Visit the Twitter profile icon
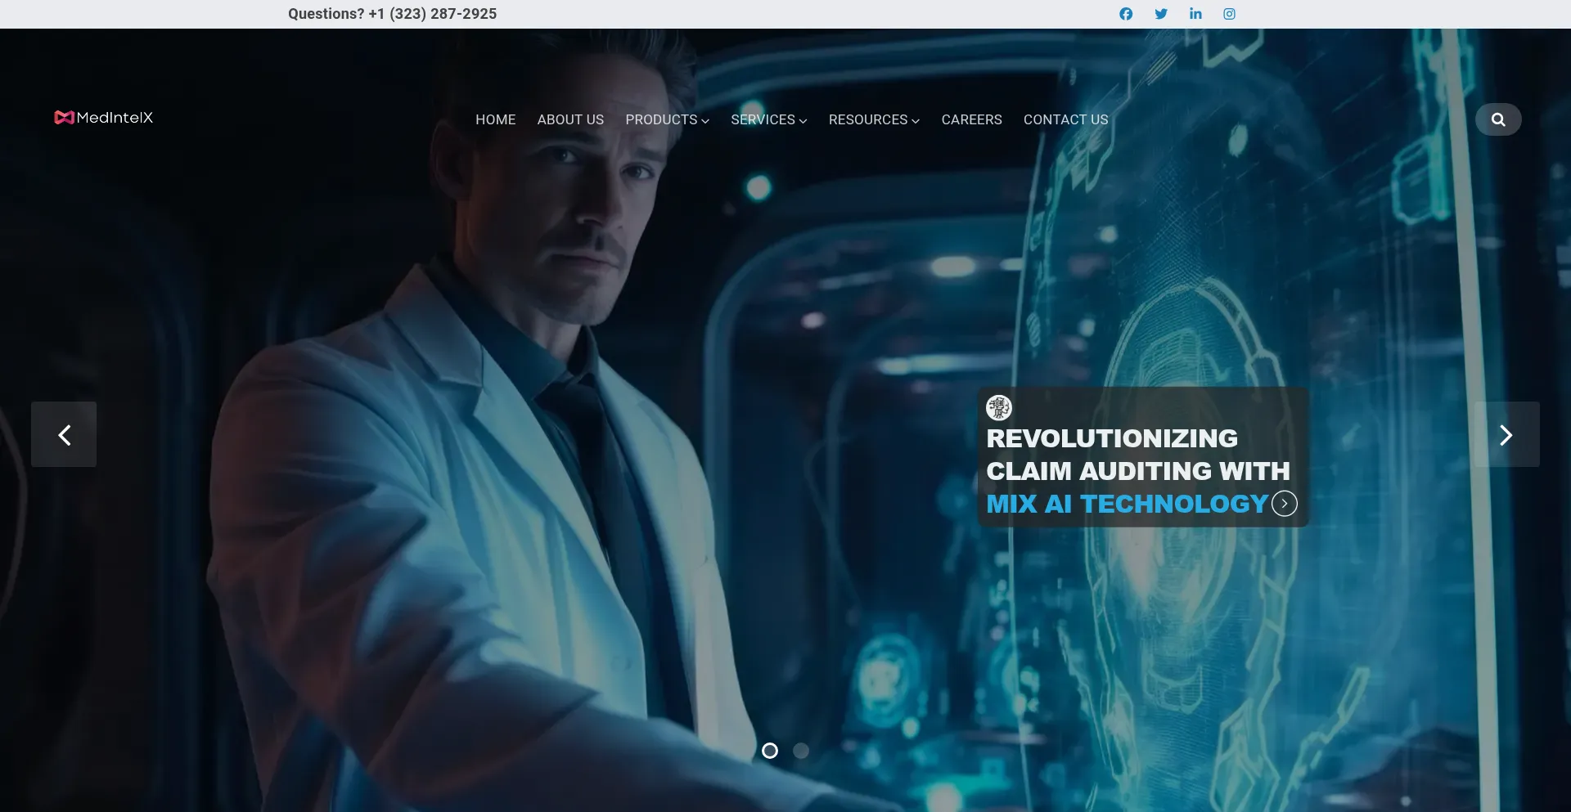Image resolution: width=1571 pixels, height=812 pixels. [1160, 13]
